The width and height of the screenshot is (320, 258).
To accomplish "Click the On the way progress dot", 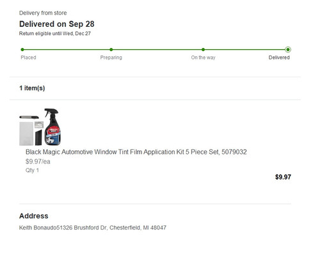I will 203,50.
